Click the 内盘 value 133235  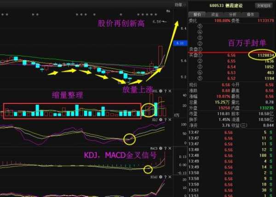pyautogui.click(x=267, y=108)
